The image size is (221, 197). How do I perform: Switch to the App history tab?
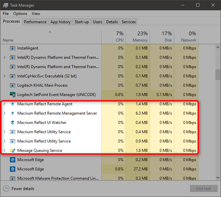coord(60,22)
